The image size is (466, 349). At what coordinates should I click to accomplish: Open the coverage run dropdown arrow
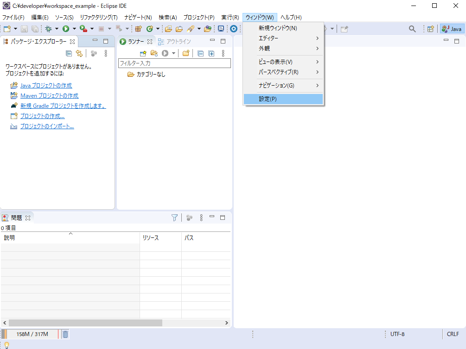(x=92, y=29)
